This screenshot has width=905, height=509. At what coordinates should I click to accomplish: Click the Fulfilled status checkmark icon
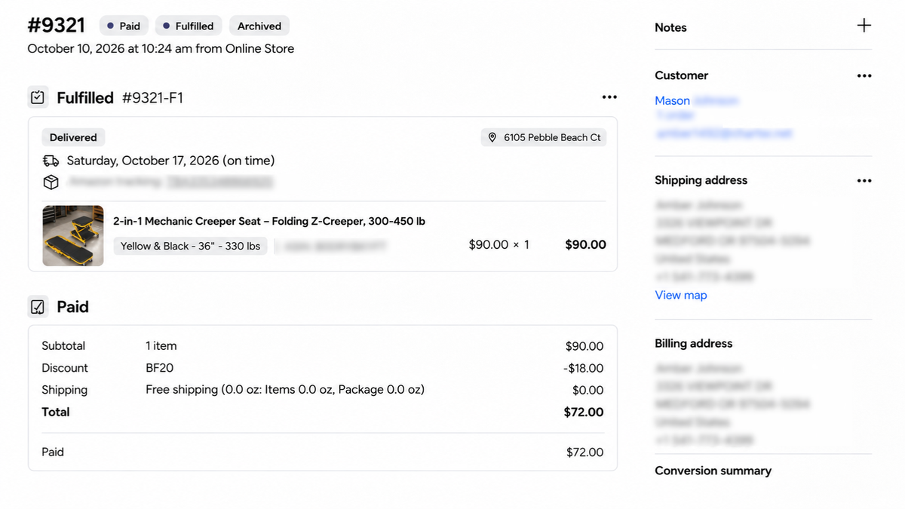[38, 97]
